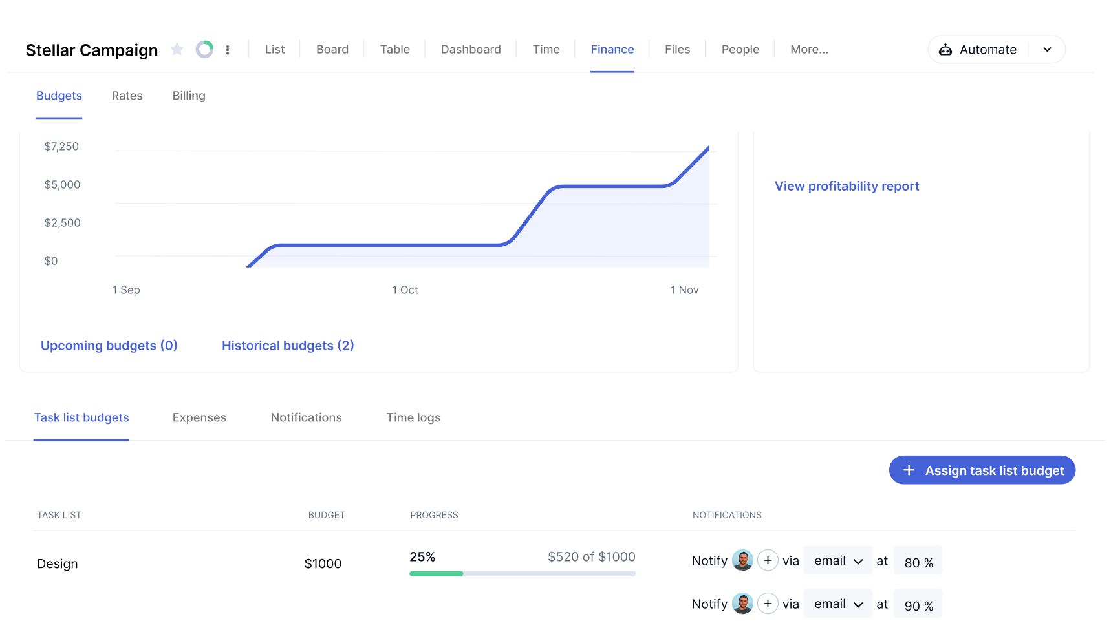Expand the Automate dropdown arrow
Viewport: 1111px width, 621px height.
click(1047, 50)
